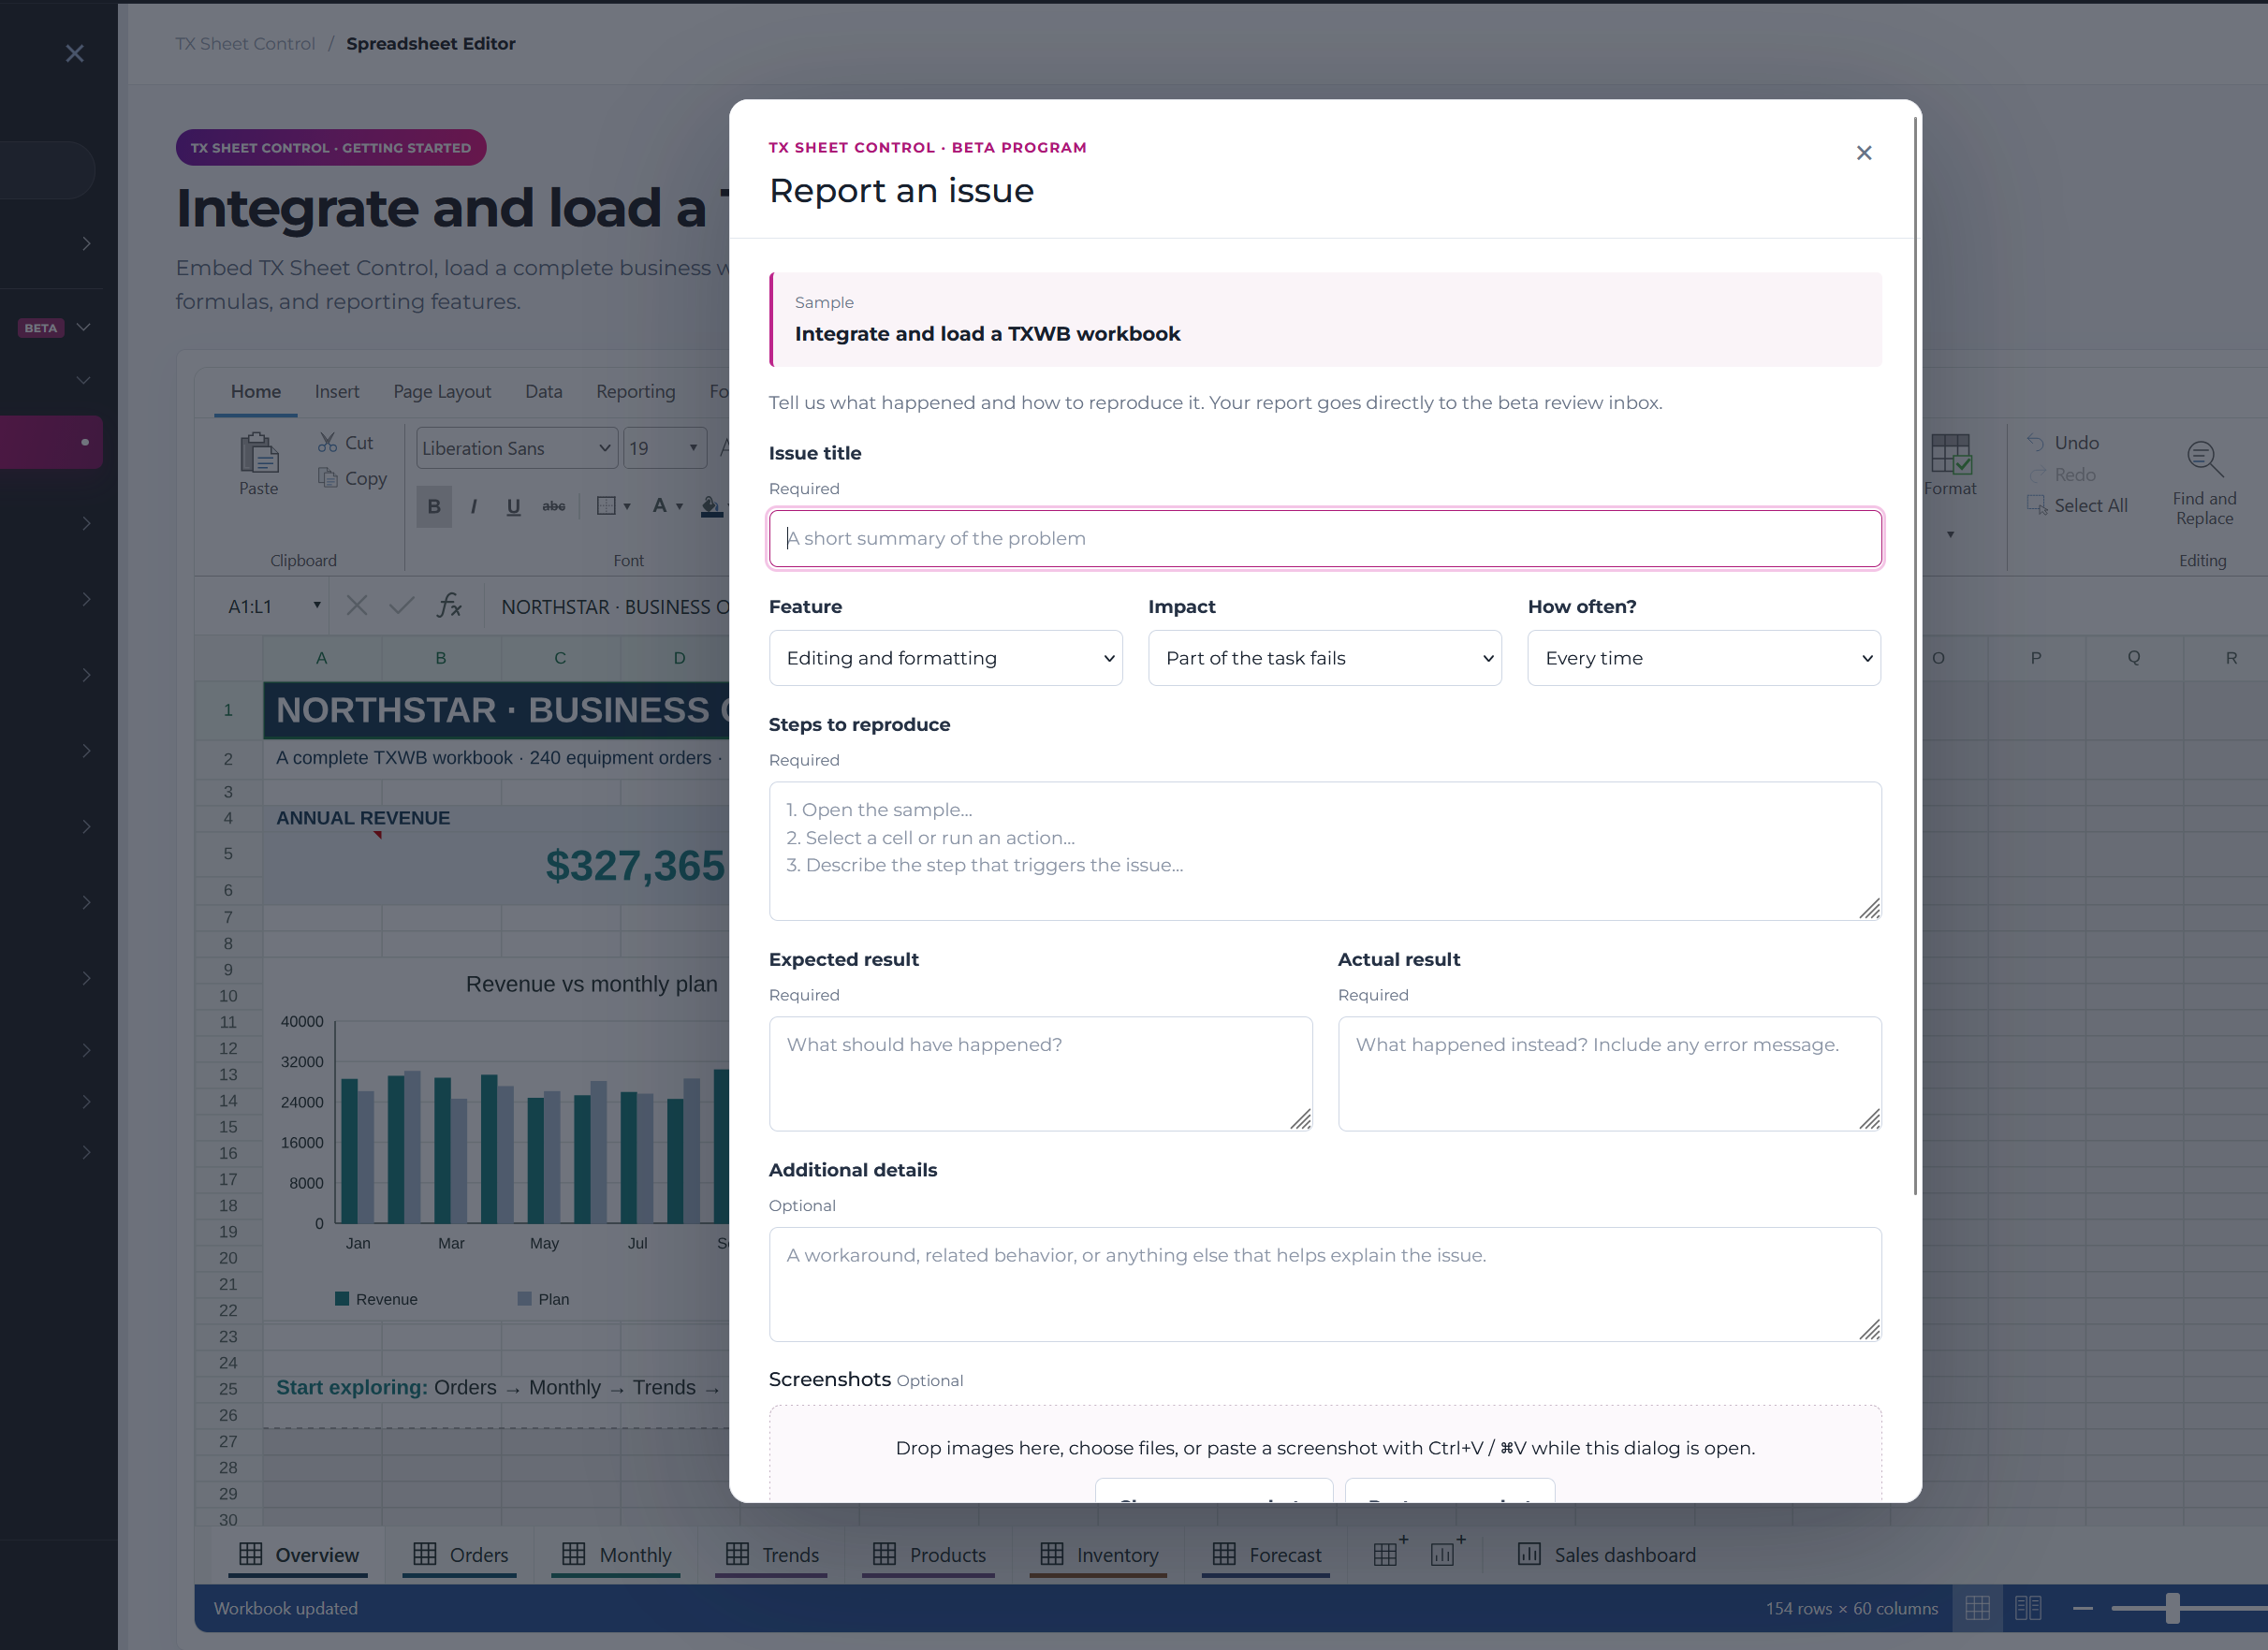Click the fill color bucket icon

point(712,506)
